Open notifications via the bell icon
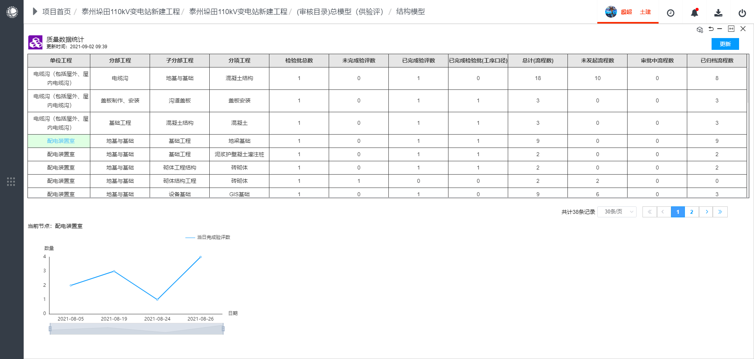 [x=694, y=13]
